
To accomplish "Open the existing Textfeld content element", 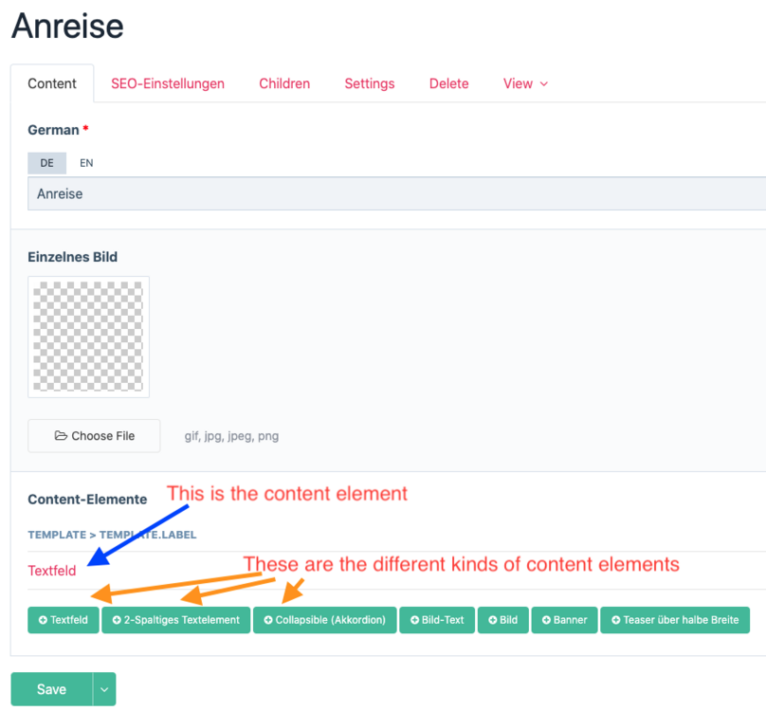I will pyautogui.click(x=52, y=571).
